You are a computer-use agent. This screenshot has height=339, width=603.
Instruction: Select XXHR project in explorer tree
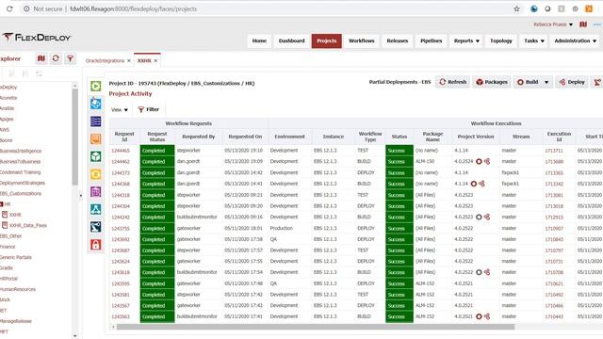(15, 215)
